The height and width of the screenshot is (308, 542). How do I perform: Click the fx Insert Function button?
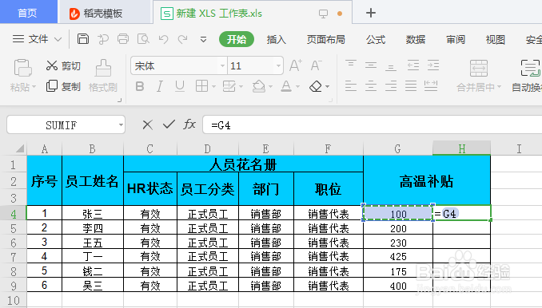point(189,124)
